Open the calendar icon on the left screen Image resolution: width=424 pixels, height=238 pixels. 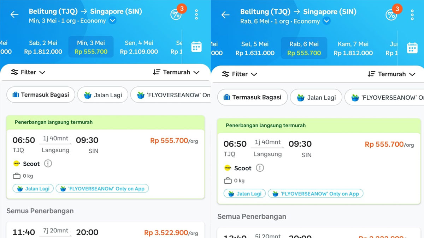[196, 47]
